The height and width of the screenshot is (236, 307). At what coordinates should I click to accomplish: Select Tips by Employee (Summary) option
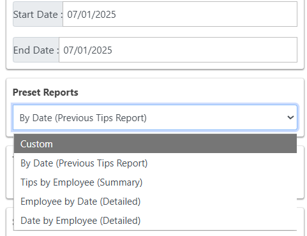pyautogui.click(x=155, y=182)
